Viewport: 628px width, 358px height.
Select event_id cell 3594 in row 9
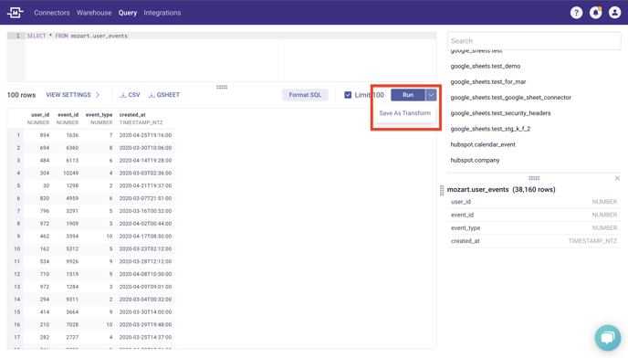72,237
